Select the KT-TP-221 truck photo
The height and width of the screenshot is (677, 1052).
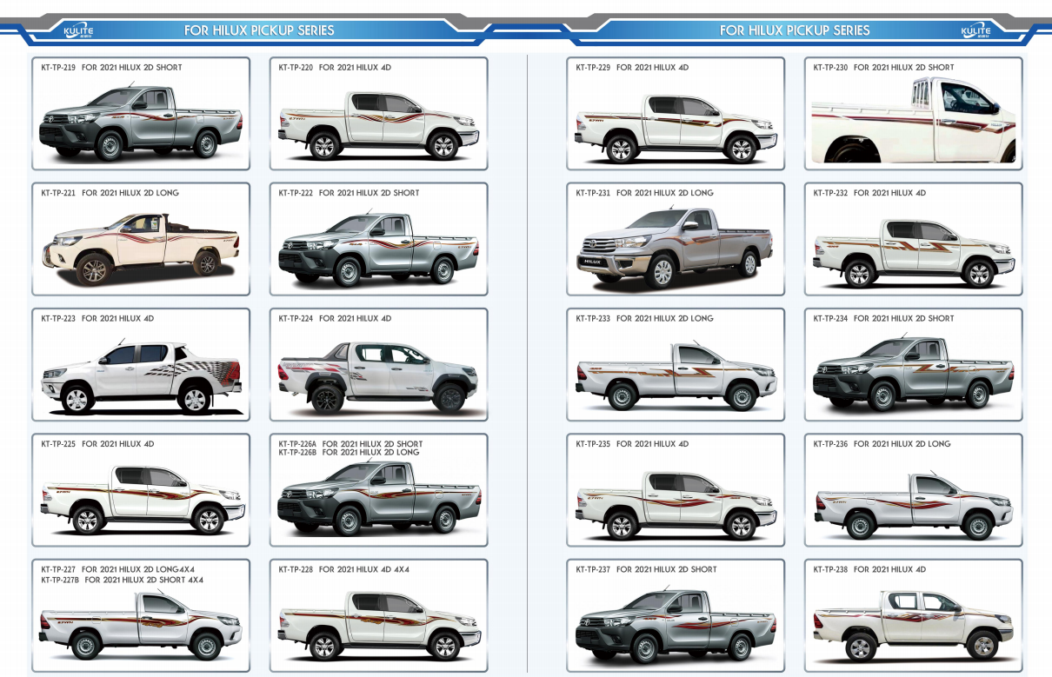click(x=141, y=249)
